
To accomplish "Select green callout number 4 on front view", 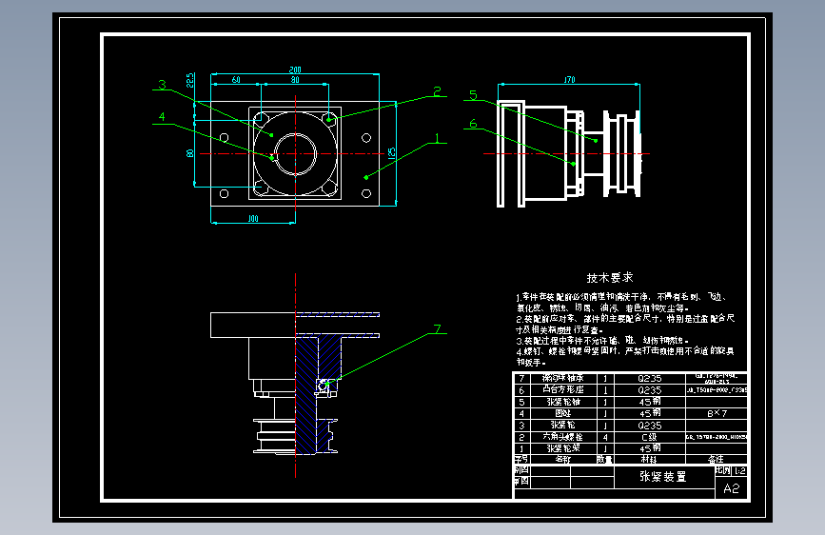I will pyautogui.click(x=162, y=117).
